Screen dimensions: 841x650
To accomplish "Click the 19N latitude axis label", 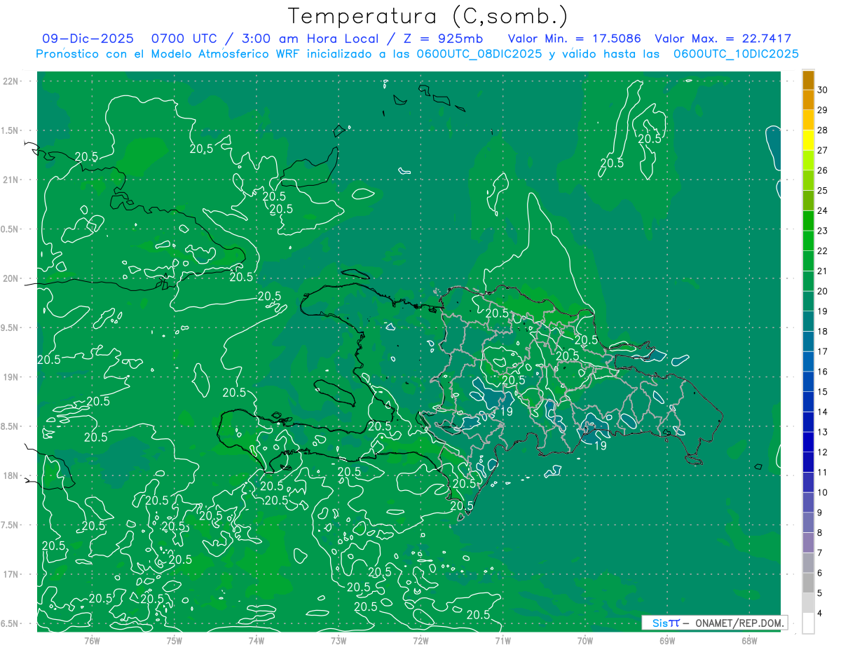I will [x=11, y=377].
